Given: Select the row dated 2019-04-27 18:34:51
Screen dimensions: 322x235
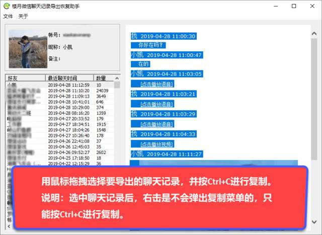Looking at the screenshot, I should click(59, 124).
